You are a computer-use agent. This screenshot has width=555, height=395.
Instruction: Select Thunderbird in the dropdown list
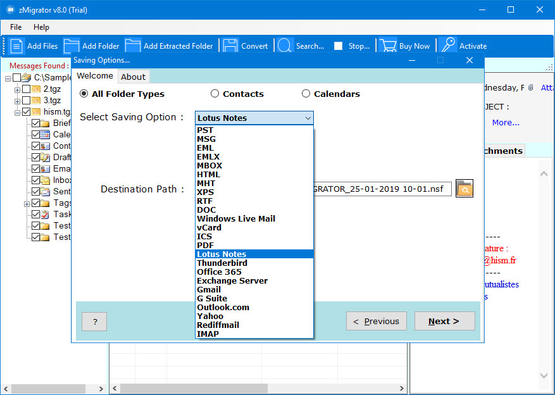pos(254,263)
